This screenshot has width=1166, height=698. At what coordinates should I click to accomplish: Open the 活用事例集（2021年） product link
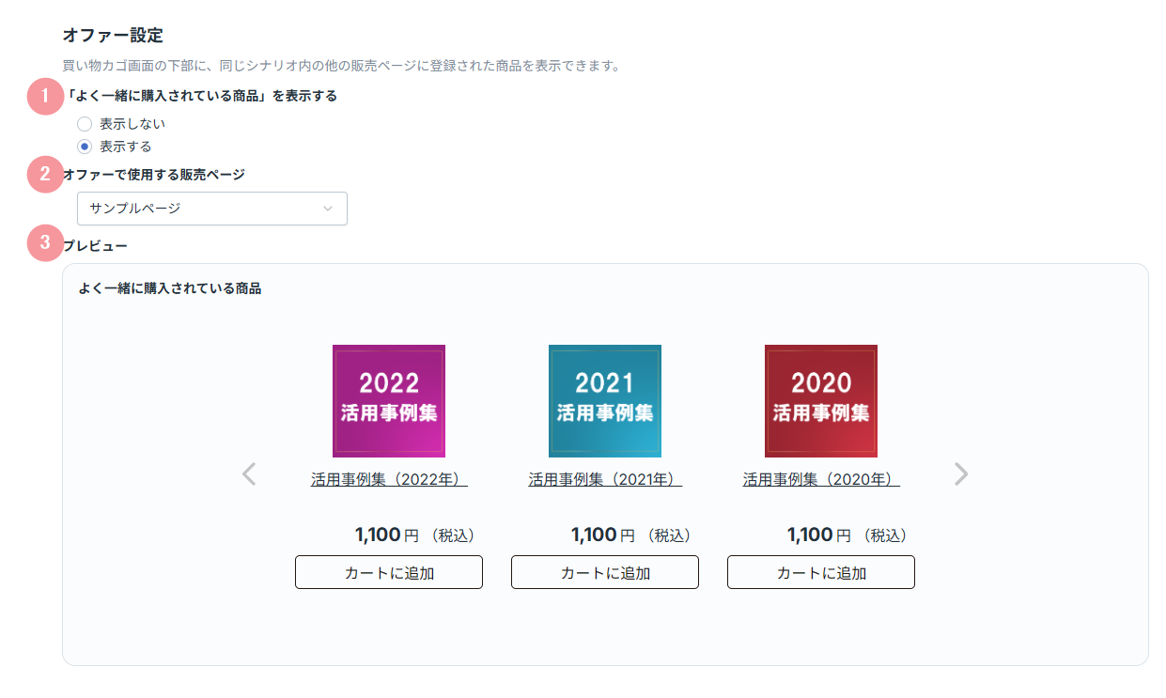click(x=605, y=479)
